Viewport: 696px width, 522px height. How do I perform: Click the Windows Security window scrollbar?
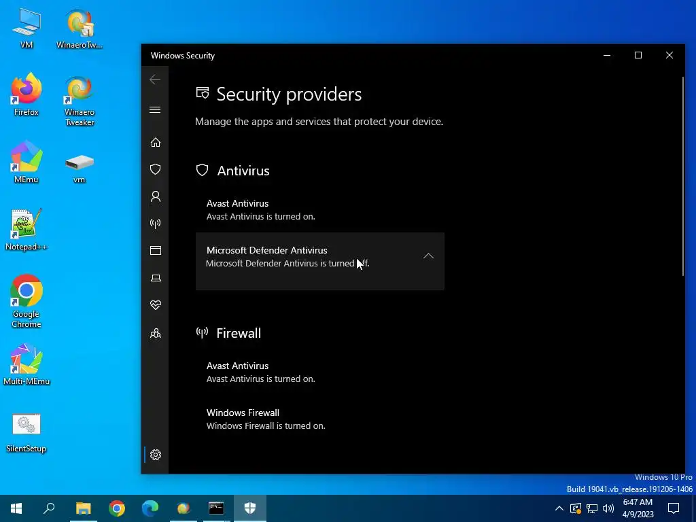(682, 177)
